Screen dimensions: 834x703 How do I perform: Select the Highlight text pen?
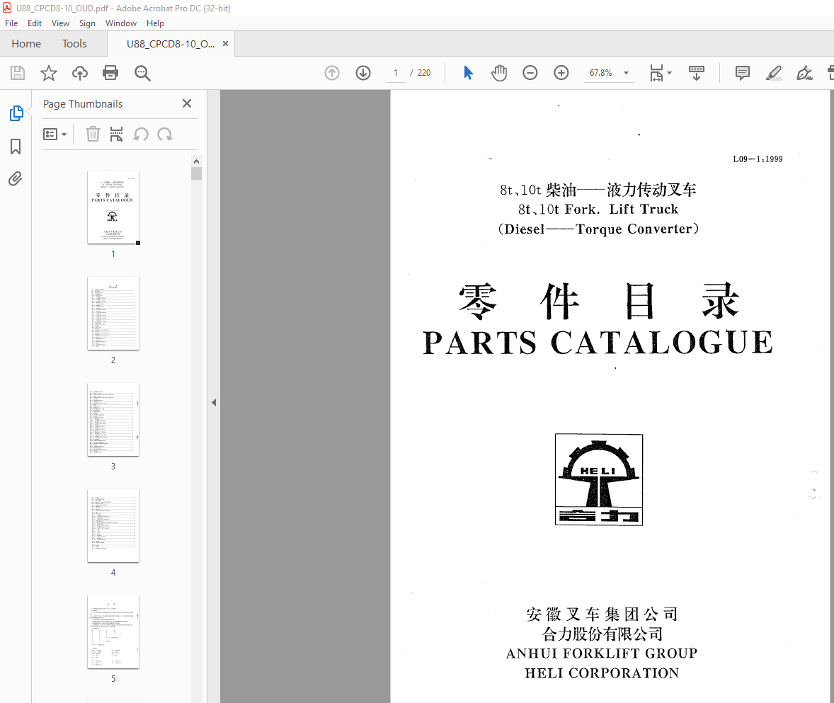(773, 73)
